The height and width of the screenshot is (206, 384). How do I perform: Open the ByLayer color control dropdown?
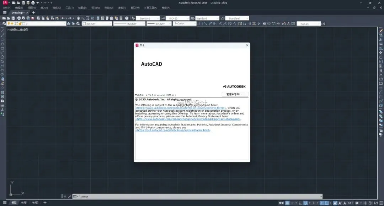click(x=97, y=24)
